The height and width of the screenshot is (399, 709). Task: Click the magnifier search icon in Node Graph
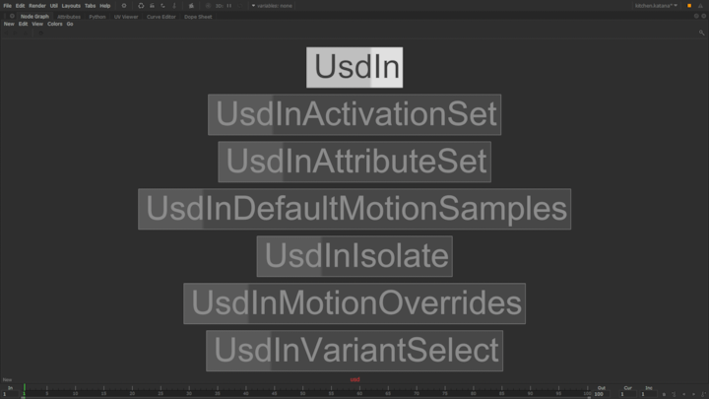tap(702, 33)
